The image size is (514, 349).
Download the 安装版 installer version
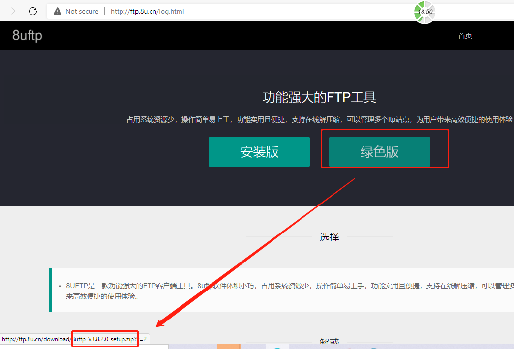[x=259, y=152]
